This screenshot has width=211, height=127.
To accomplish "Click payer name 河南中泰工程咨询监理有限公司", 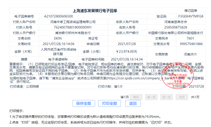I will click(x=73, y=22).
